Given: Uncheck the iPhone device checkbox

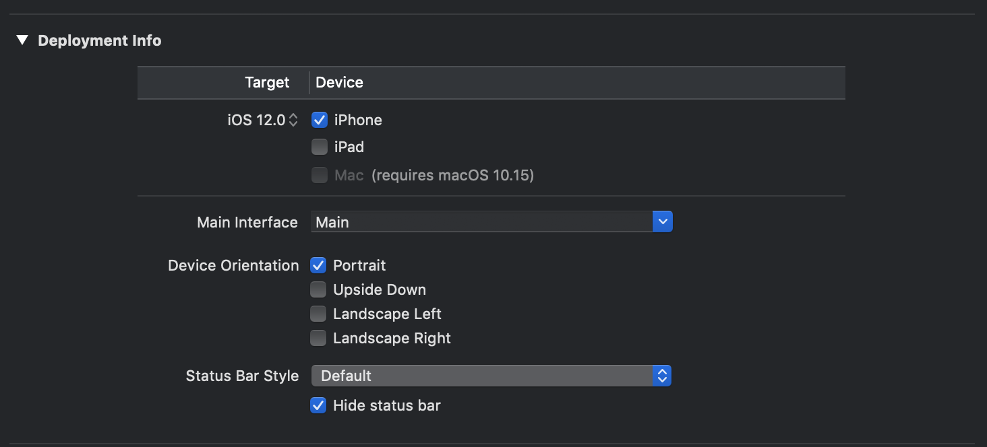Looking at the screenshot, I should [318, 120].
